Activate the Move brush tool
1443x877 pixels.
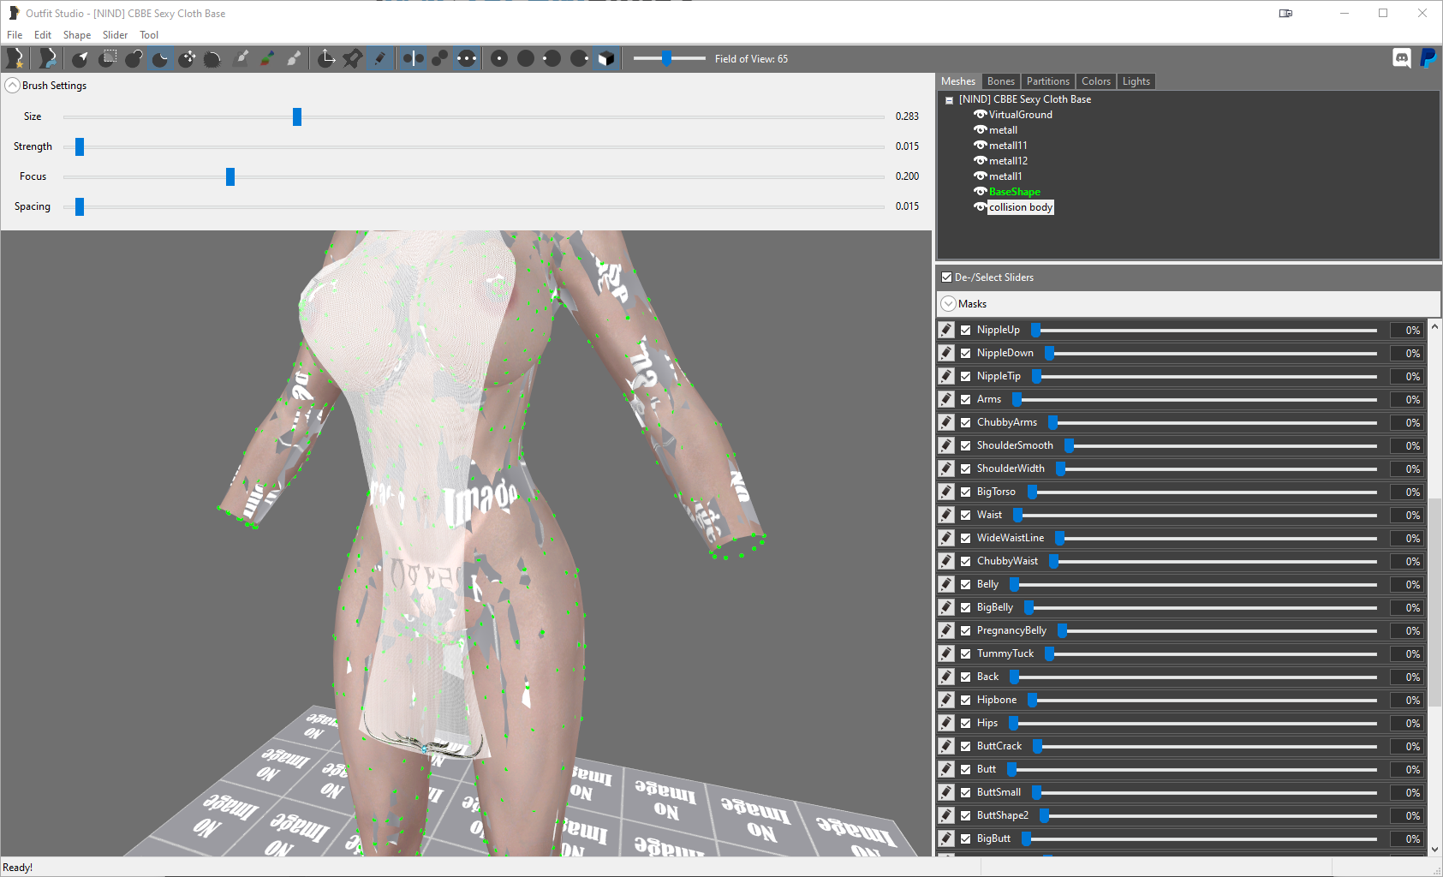tap(187, 58)
